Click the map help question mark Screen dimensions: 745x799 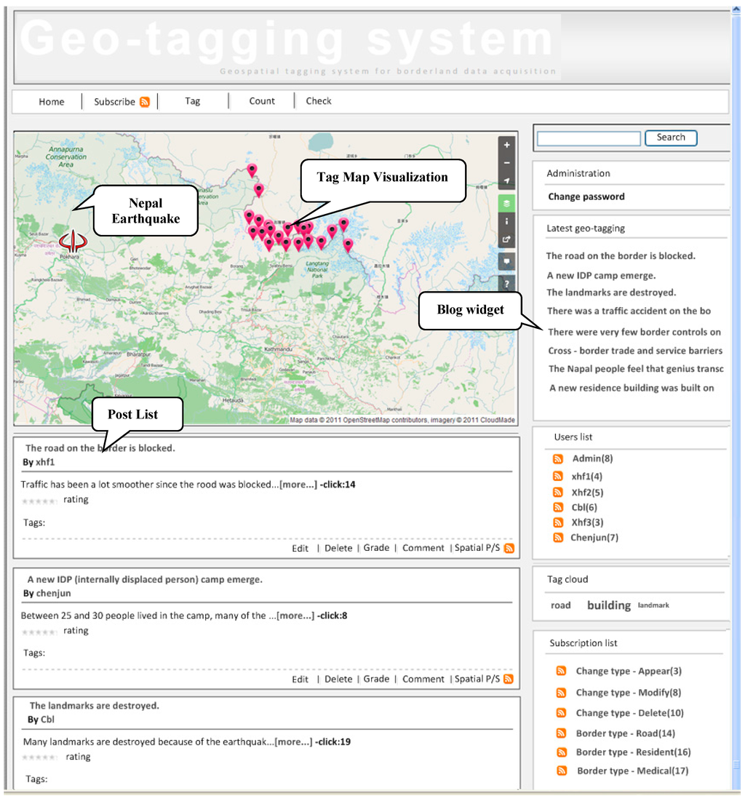(507, 282)
